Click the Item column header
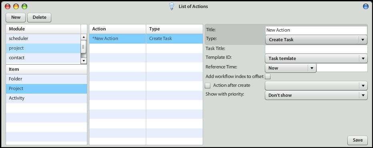 46,69
